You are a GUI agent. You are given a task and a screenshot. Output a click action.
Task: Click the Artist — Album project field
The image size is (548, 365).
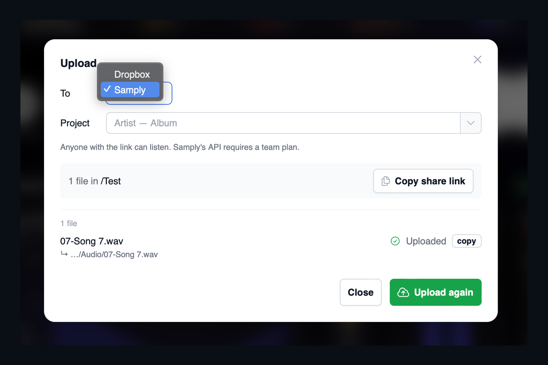click(x=283, y=123)
